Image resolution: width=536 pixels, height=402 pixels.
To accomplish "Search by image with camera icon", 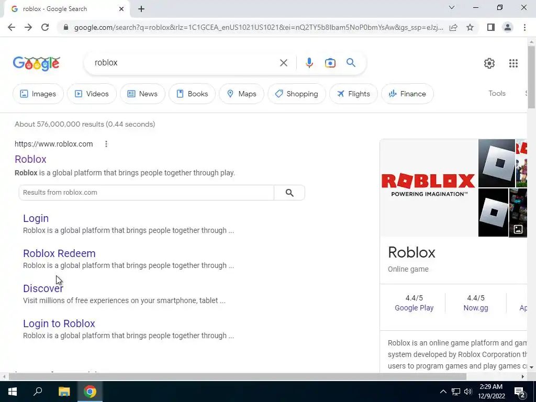I will tap(330, 63).
